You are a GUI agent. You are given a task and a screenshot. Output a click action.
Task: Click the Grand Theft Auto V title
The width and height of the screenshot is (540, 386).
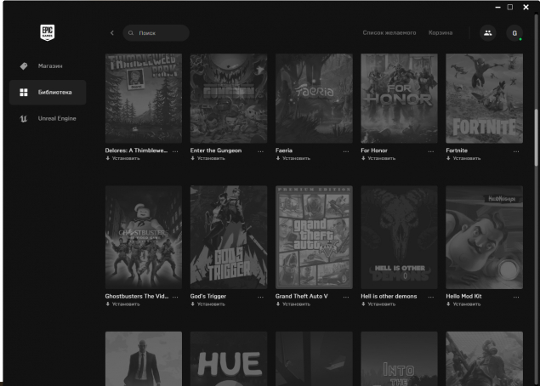tap(301, 296)
